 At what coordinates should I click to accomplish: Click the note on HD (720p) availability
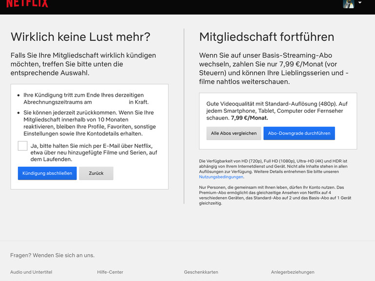(273, 169)
